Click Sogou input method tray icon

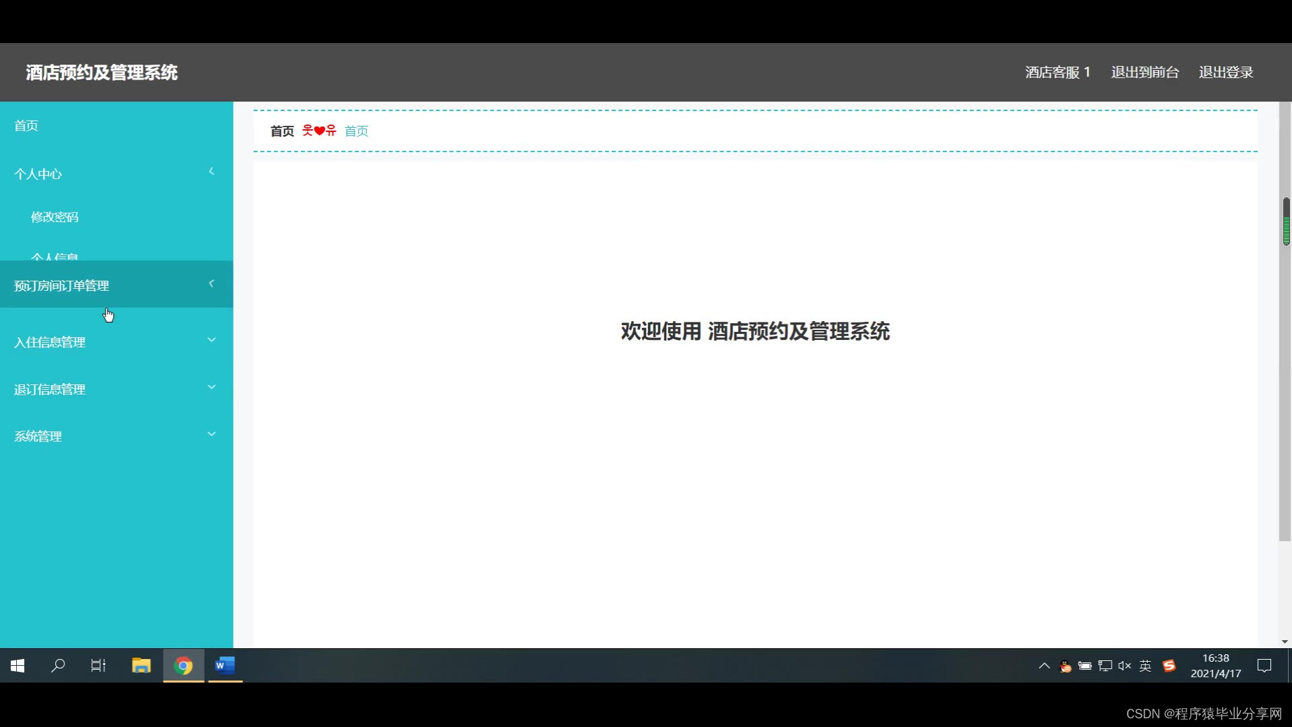[x=1170, y=666]
